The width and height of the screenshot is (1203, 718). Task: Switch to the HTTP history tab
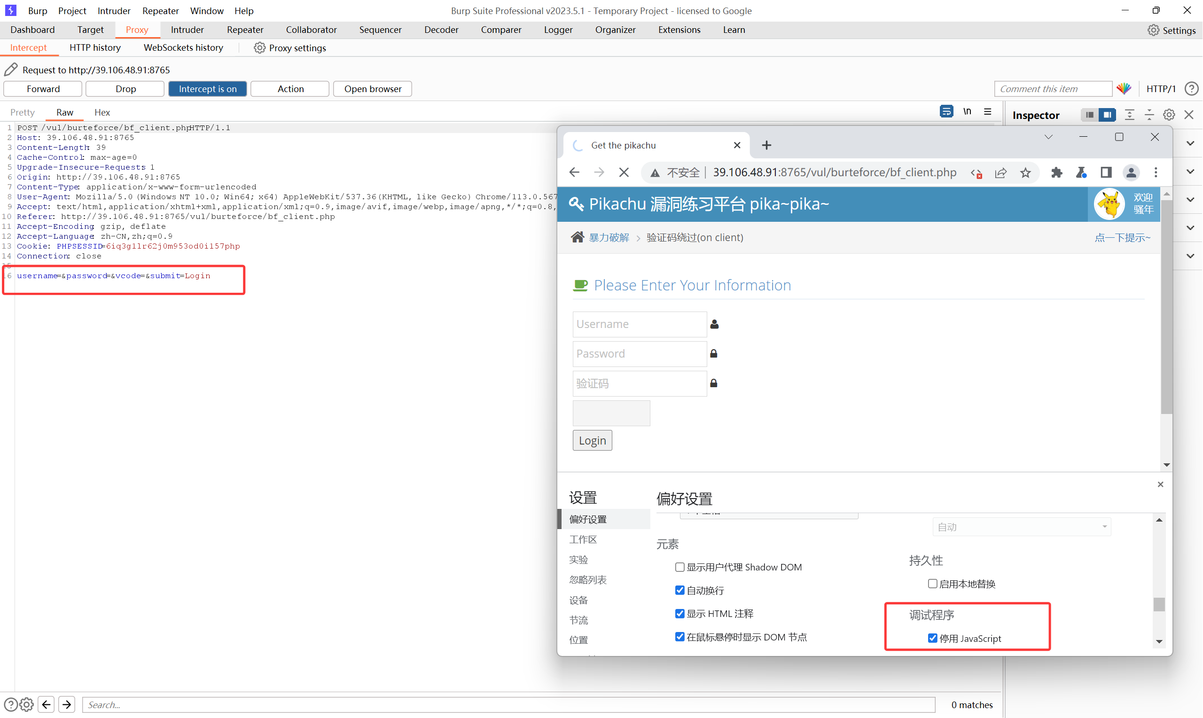tap(95, 47)
